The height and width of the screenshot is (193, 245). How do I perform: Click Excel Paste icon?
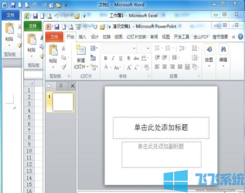coord(32,39)
